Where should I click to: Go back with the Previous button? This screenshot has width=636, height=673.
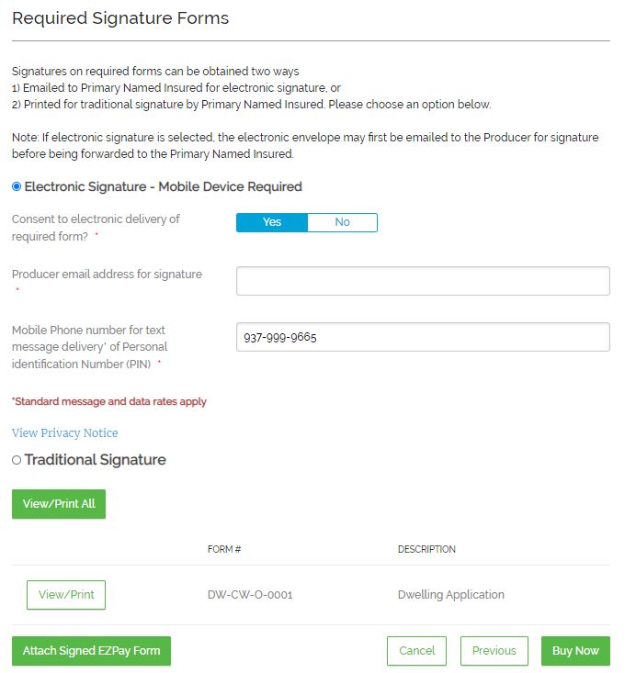tap(494, 651)
